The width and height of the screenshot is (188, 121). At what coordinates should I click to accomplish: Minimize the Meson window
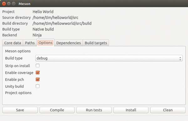pos(9,4)
